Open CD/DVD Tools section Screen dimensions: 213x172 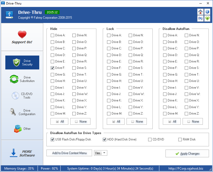click(22, 96)
